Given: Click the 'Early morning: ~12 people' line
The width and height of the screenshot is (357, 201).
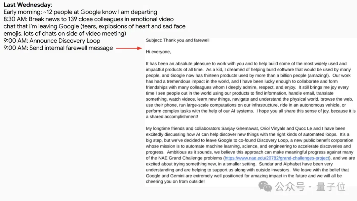Looking at the screenshot, I should click(x=80, y=12).
